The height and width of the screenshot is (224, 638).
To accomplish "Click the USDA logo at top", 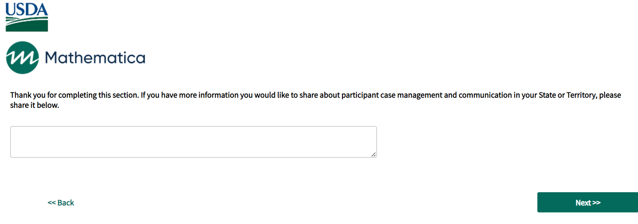I will [27, 17].
